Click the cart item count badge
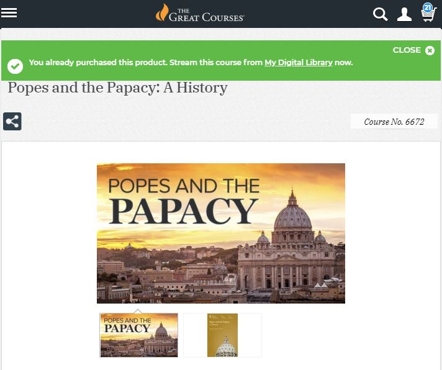 (x=428, y=7)
